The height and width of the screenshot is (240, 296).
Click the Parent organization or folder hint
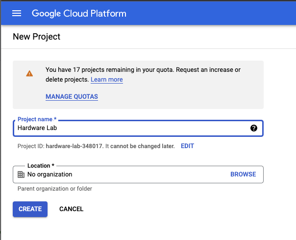click(x=54, y=189)
